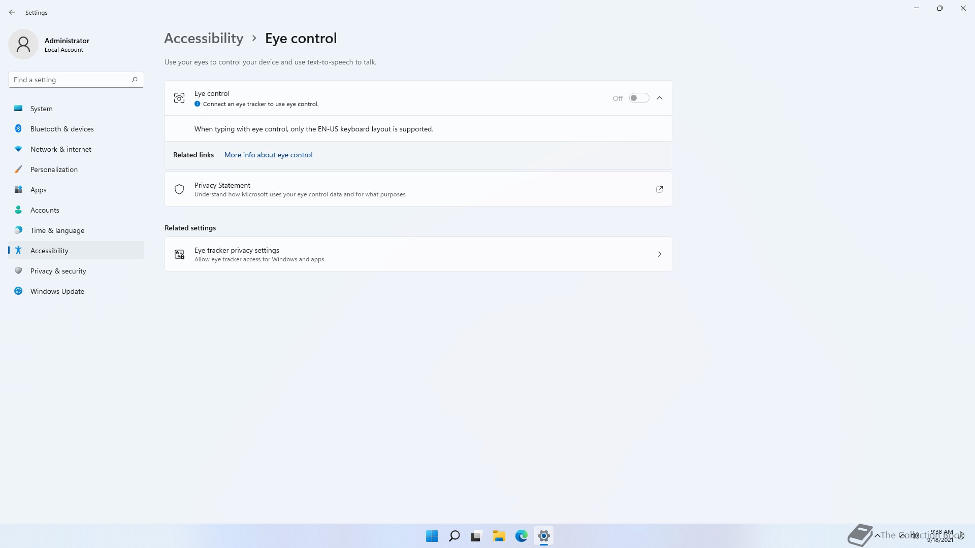Open the Privacy Statement external link icon
Image resolution: width=975 pixels, height=548 pixels.
click(x=659, y=189)
